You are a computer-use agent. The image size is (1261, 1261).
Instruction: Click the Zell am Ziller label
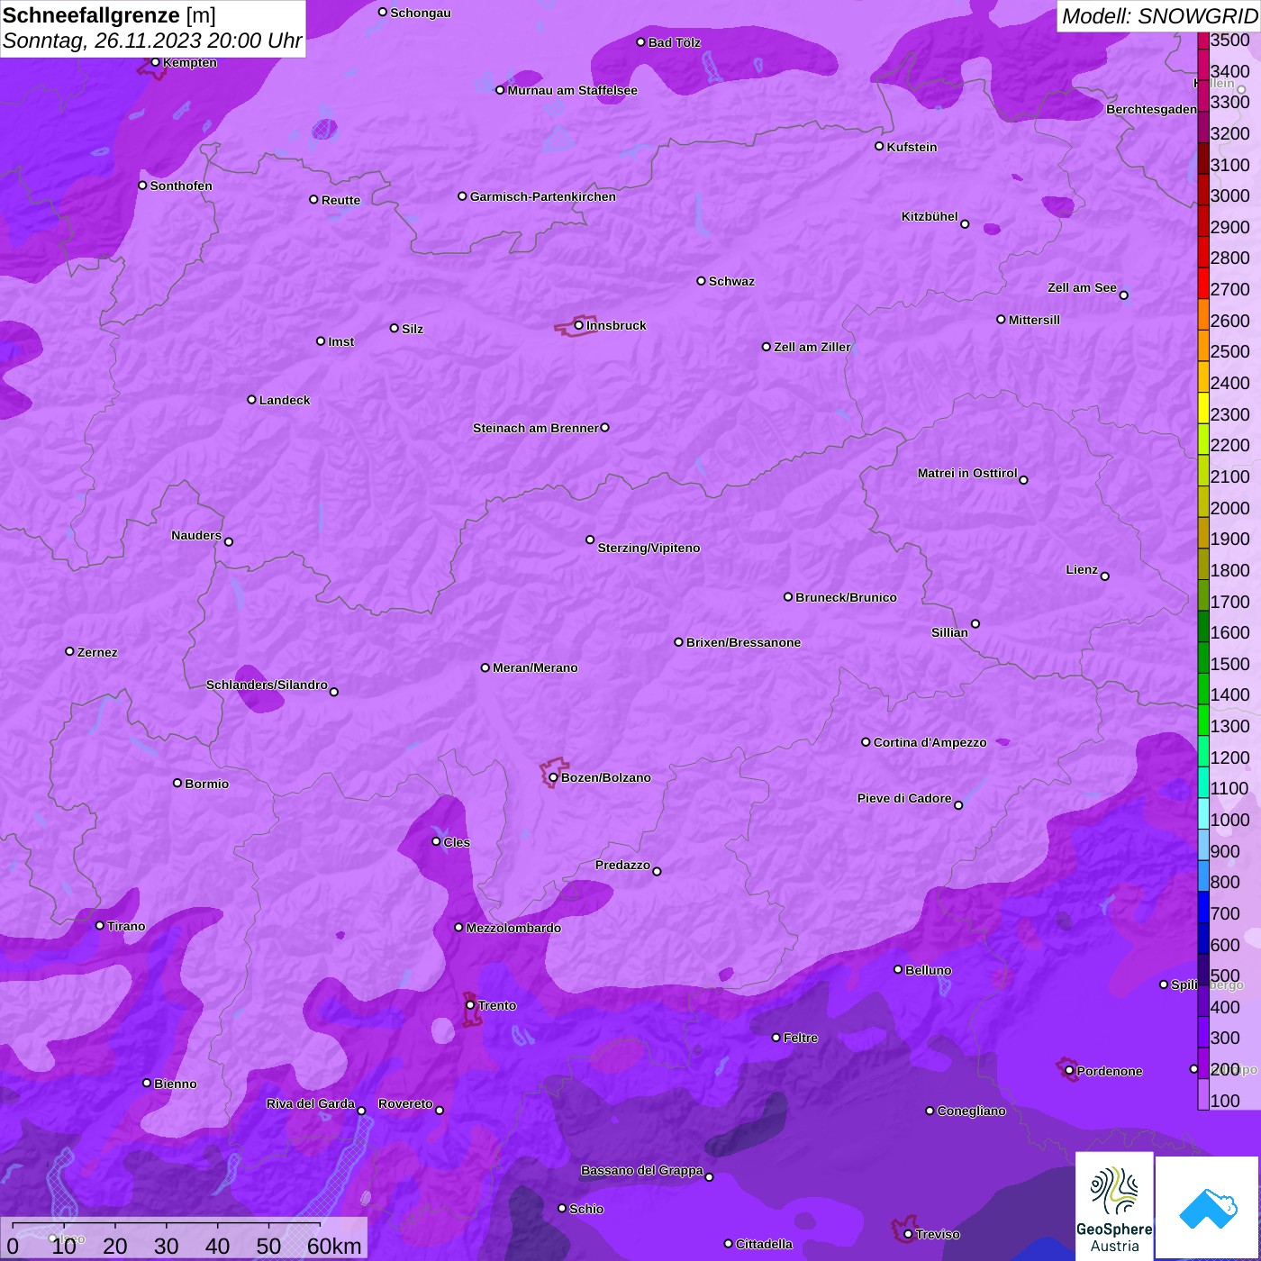coord(812,347)
